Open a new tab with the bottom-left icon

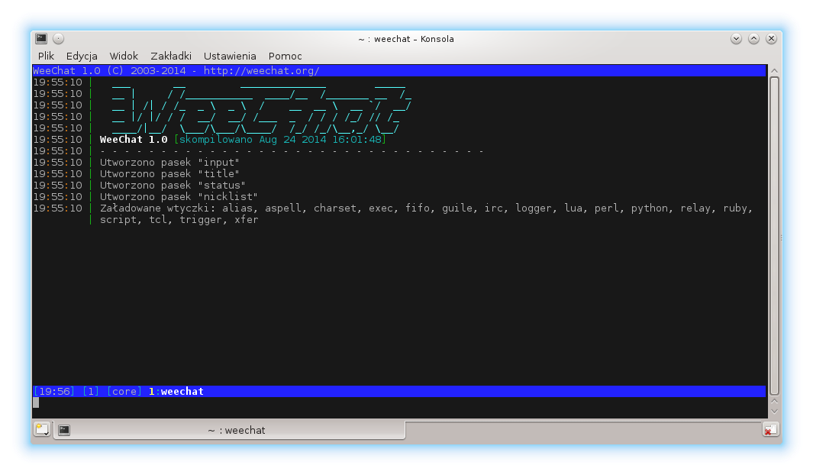(x=42, y=430)
